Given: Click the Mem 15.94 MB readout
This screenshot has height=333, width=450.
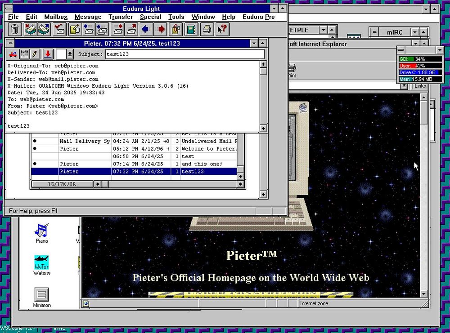Looking at the screenshot, I should click(x=420, y=79).
